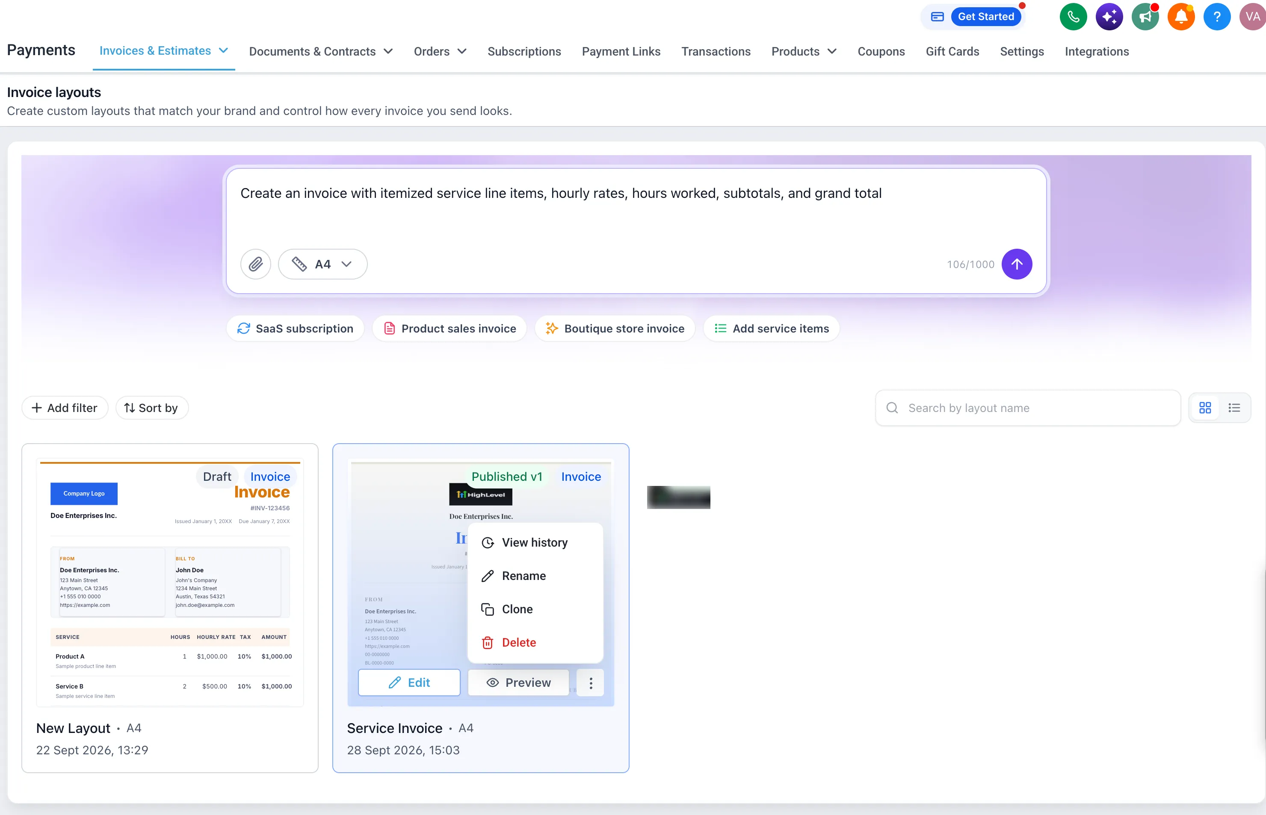Click the blue help question mark icon

click(1217, 16)
